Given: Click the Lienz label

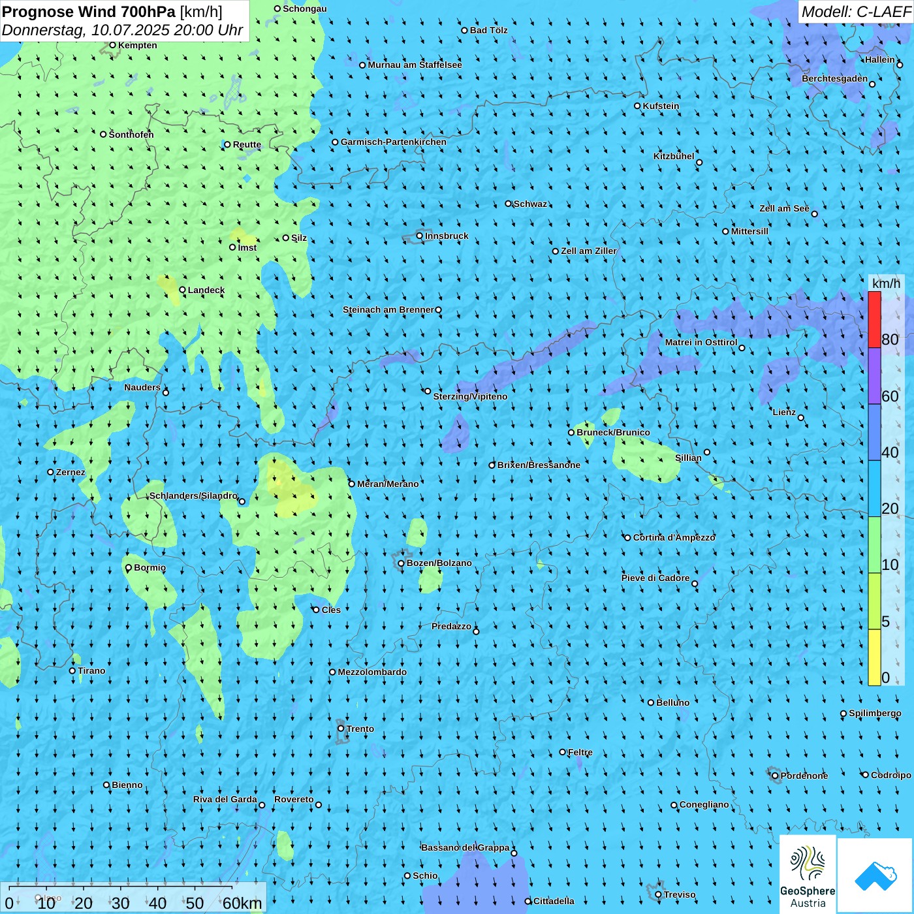Looking at the screenshot, I should coord(784,412).
